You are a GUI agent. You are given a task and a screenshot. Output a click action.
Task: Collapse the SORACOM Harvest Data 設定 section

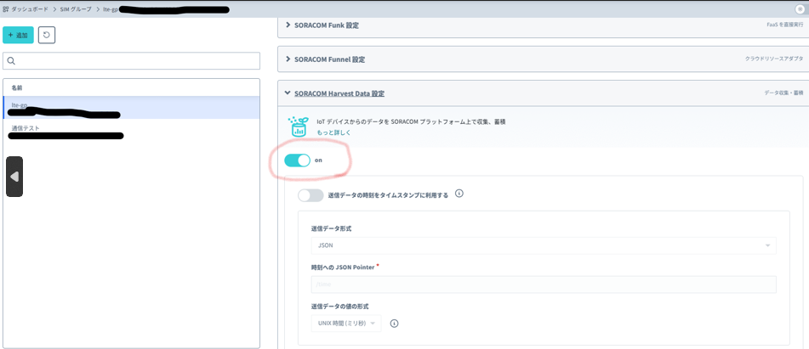(339, 93)
